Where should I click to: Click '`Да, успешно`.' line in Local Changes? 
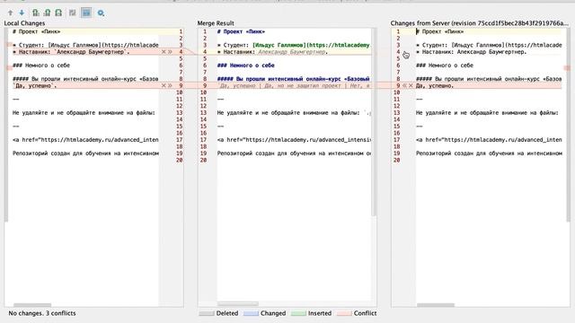35,86
